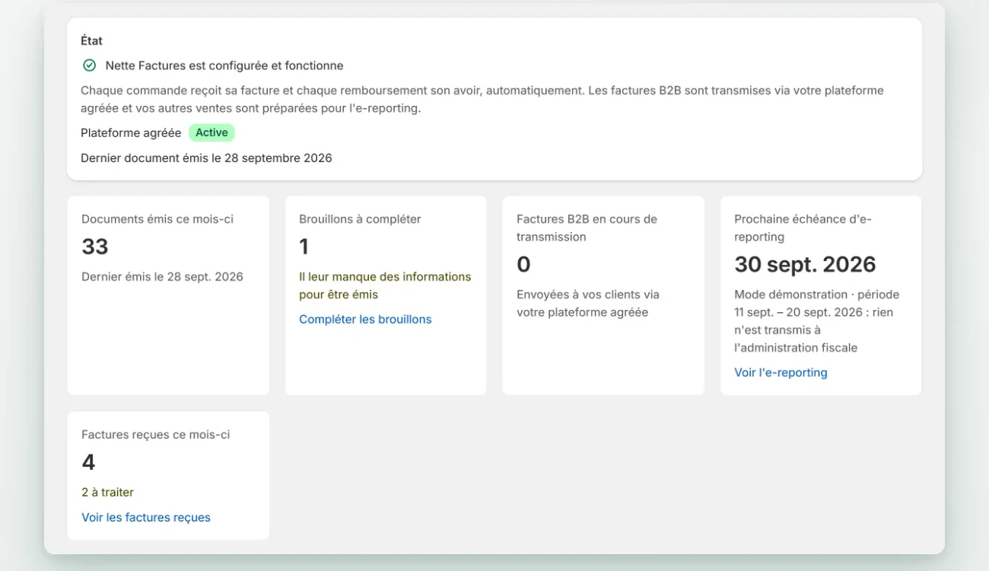Click the Active badge for Plateforme agréée
This screenshot has height=571, width=989.
[211, 132]
